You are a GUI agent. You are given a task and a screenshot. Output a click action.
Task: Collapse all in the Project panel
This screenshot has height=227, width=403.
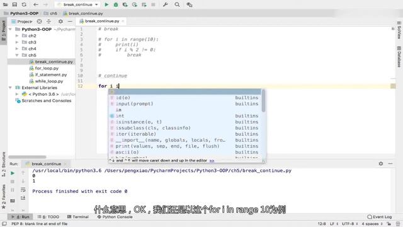[x=48, y=21]
